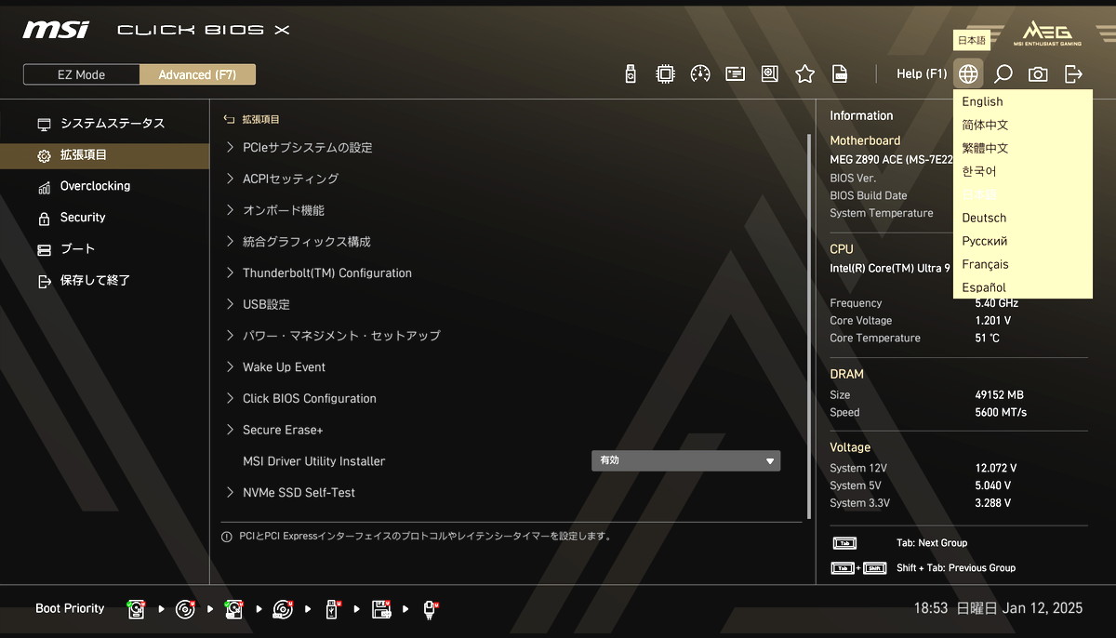The width and height of the screenshot is (1116, 638).
Task: Click the memory profile card icon
Action: point(736,74)
